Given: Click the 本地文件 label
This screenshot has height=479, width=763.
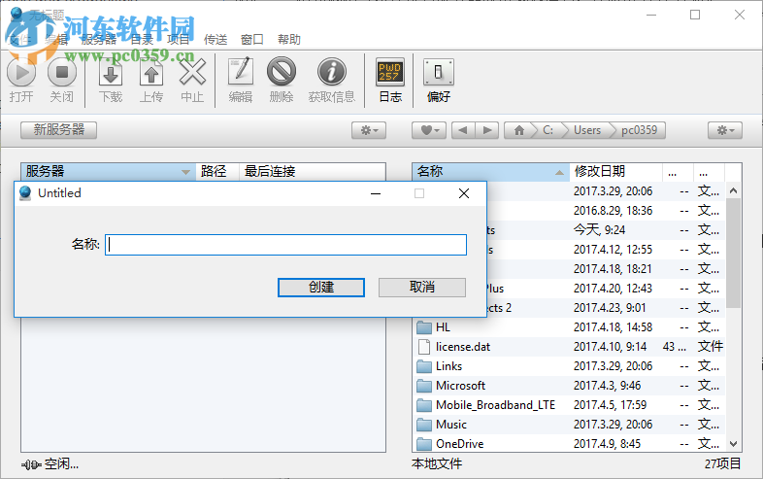Looking at the screenshot, I should (x=437, y=463).
